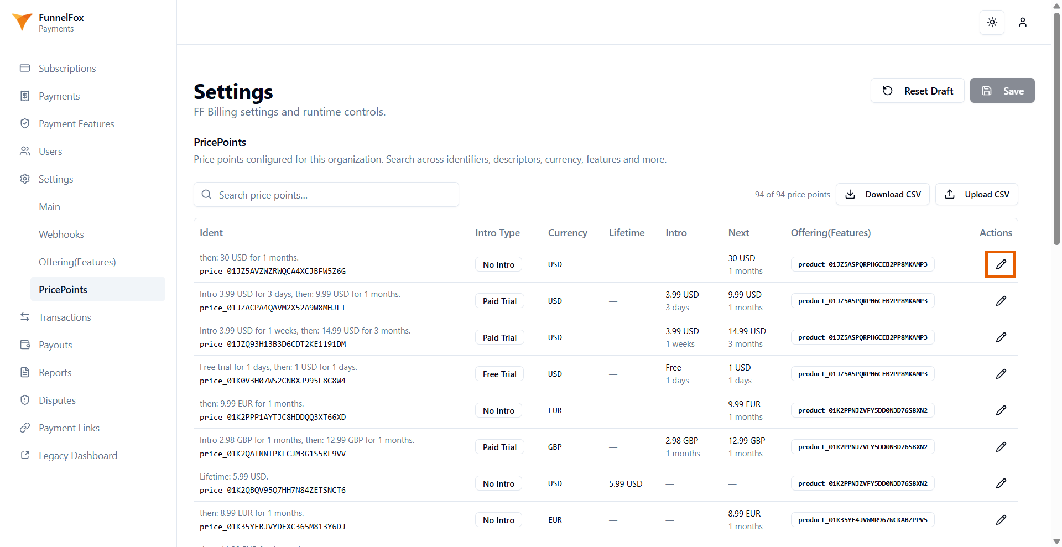
Task: Edit the price_01K35YERJVYDEXC365M813Y6DJ row pencil
Action: click(1001, 520)
